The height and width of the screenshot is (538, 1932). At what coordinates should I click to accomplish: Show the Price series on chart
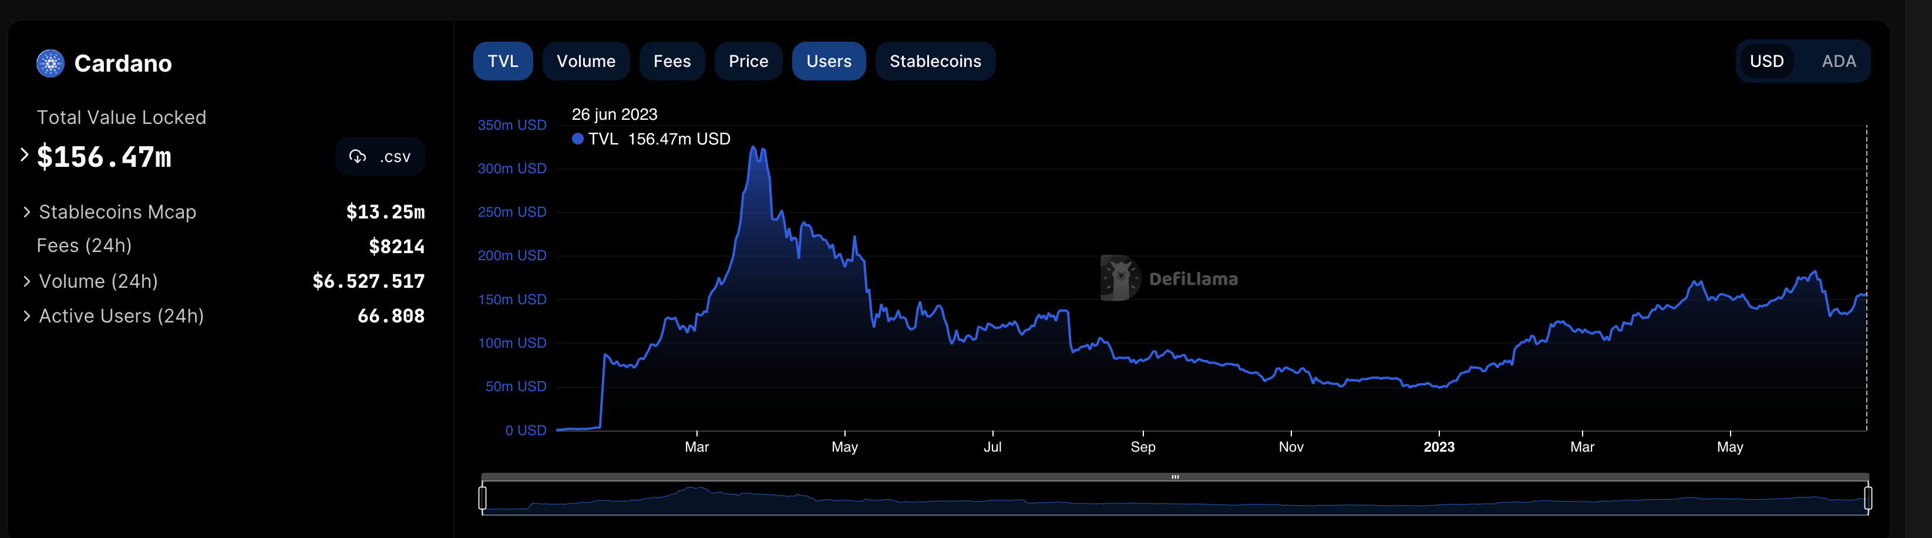pos(748,62)
